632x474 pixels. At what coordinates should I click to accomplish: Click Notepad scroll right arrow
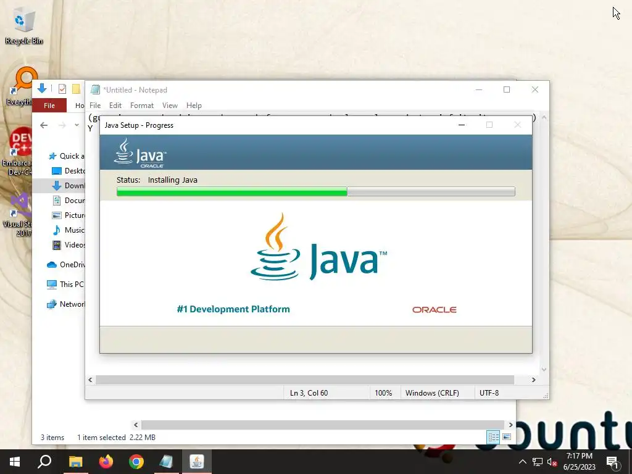(534, 380)
